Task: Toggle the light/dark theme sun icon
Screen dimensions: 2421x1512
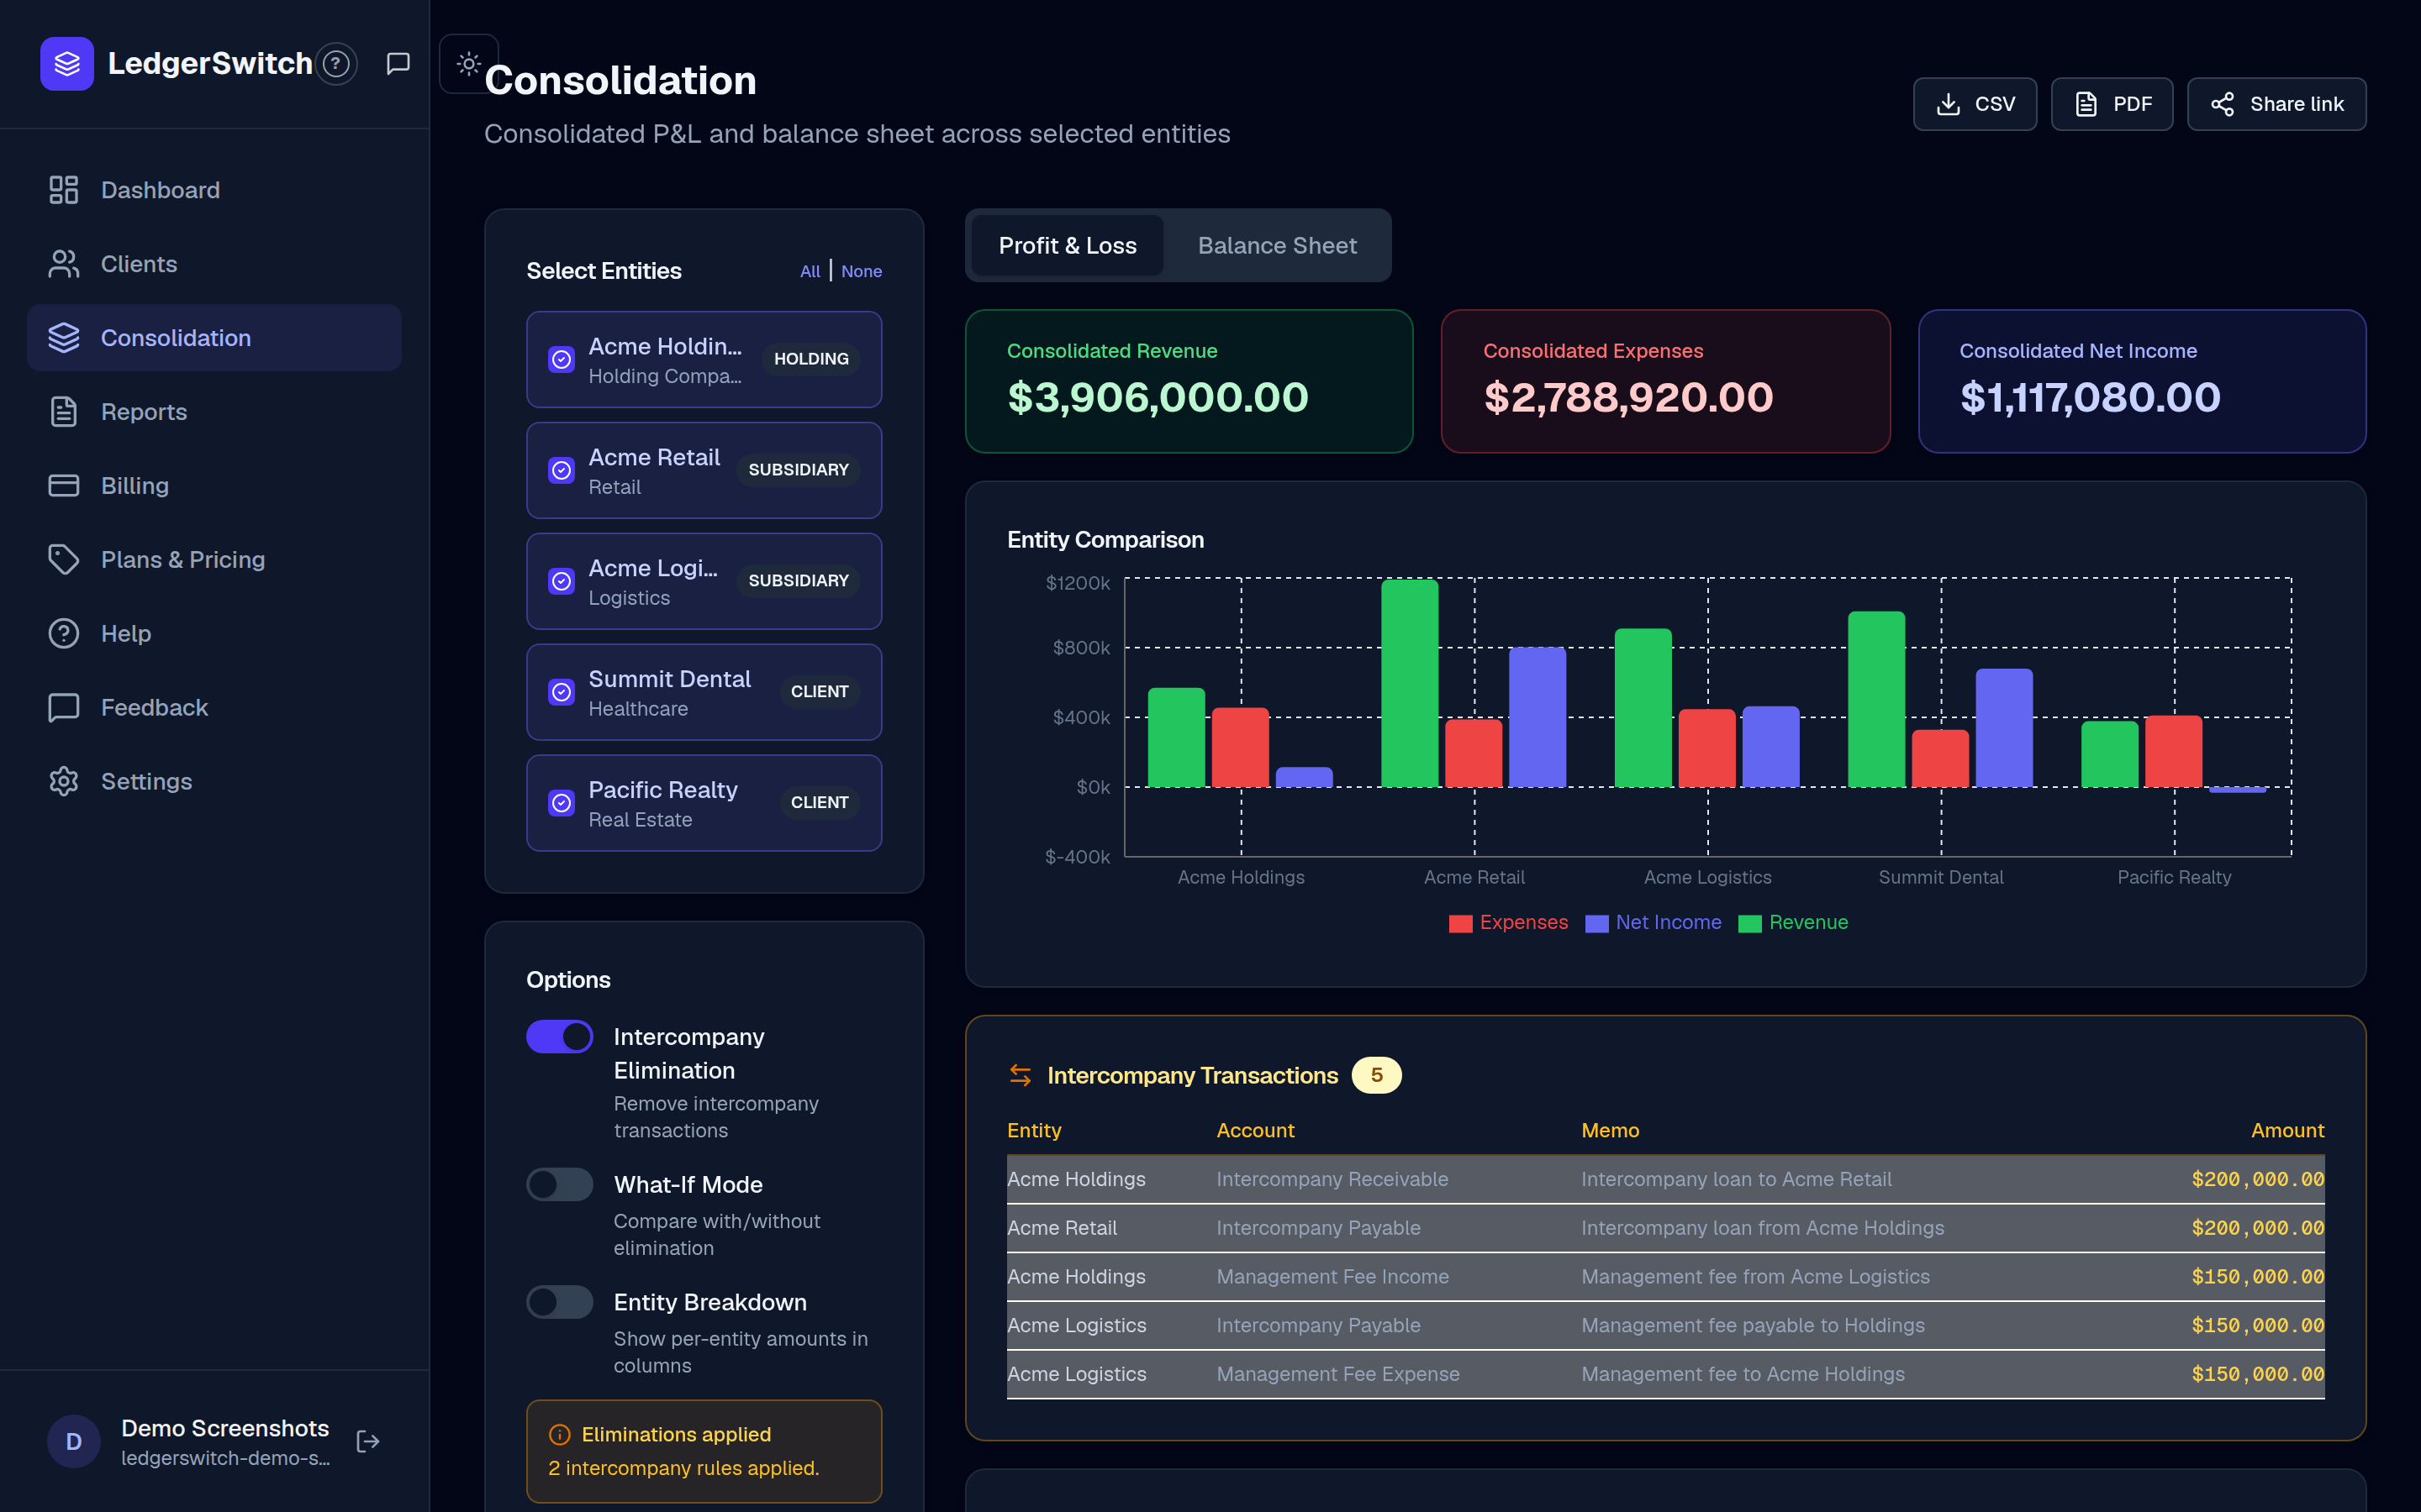Action: [x=468, y=64]
